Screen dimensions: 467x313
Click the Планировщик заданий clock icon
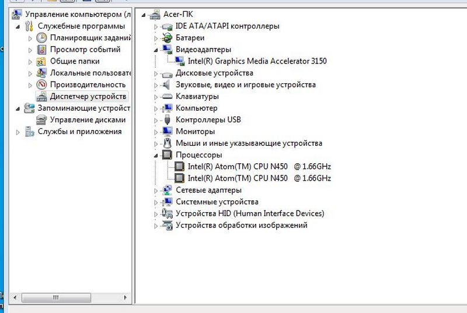pyautogui.click(x=41, y=38)
